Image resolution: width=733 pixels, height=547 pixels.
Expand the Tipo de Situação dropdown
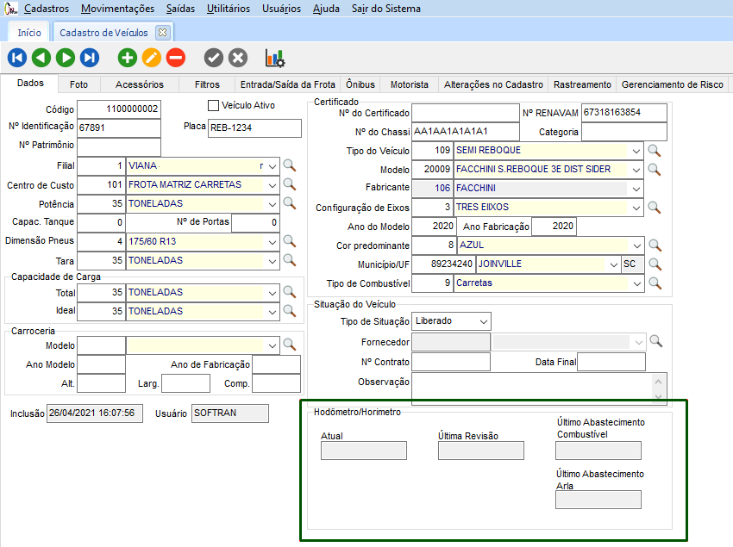coord(483,321)
